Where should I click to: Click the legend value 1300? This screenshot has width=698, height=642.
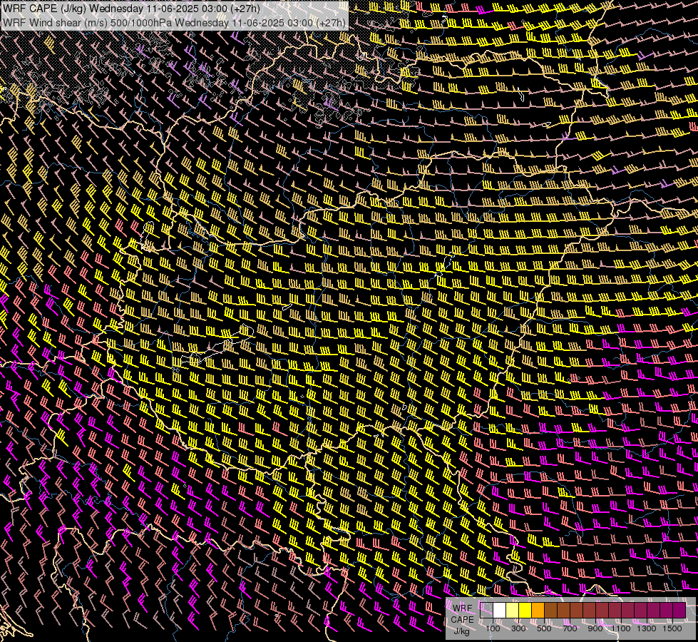click(647, 628)
